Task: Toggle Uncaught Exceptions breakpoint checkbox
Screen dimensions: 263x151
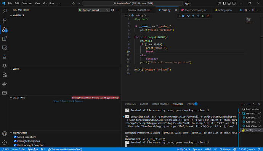Action: pyautogui.click(x=15, y=141)
